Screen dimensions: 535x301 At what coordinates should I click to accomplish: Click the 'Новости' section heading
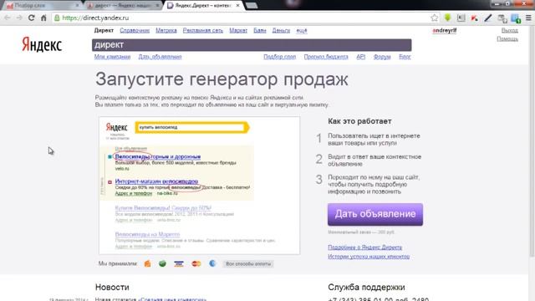112,287
